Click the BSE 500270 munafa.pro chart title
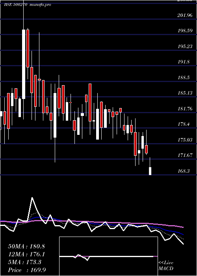This screenshot has height=276, width=197. tap(28, 5)
